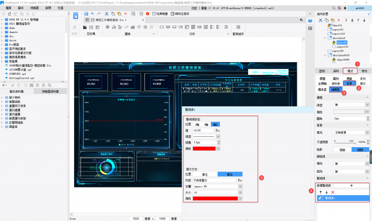Open formula editor for the value field
The height and width of the screenshot is (221, 372).
coord(218,130)
